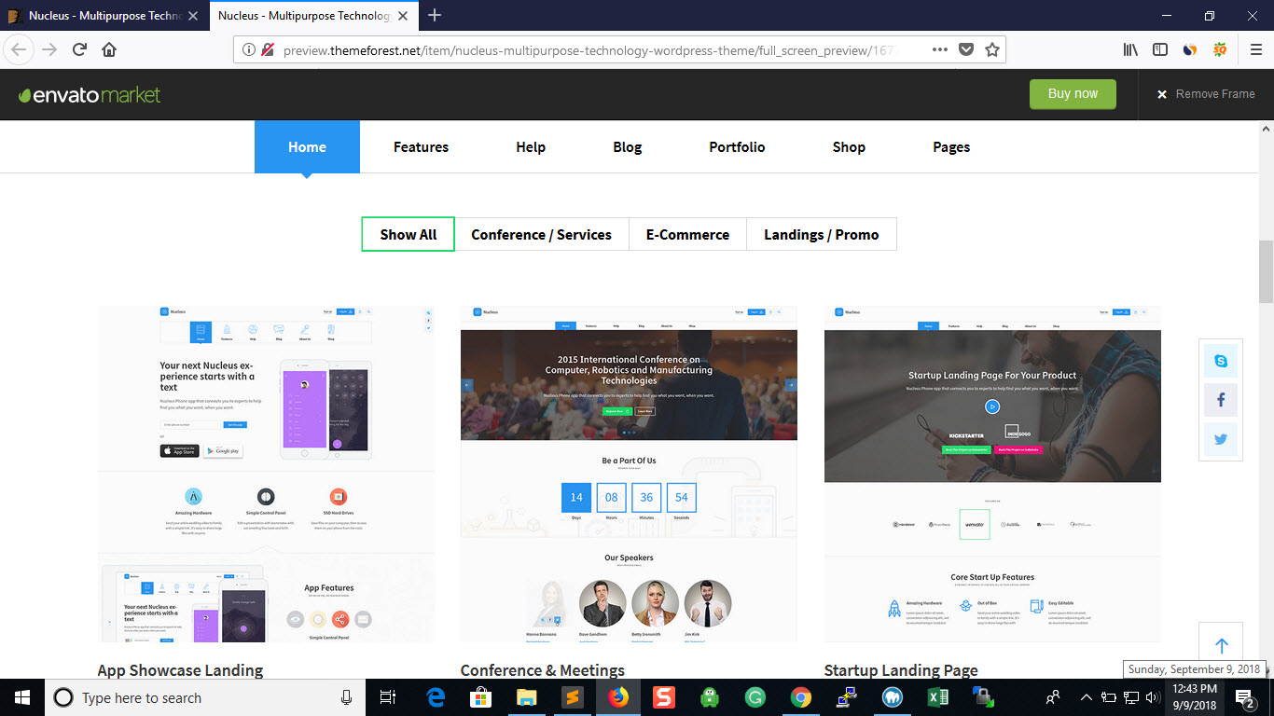The height and width of the screenshot is (716, 1274).
Task: Save page to Pocket icon
Action: click(966, 49)
